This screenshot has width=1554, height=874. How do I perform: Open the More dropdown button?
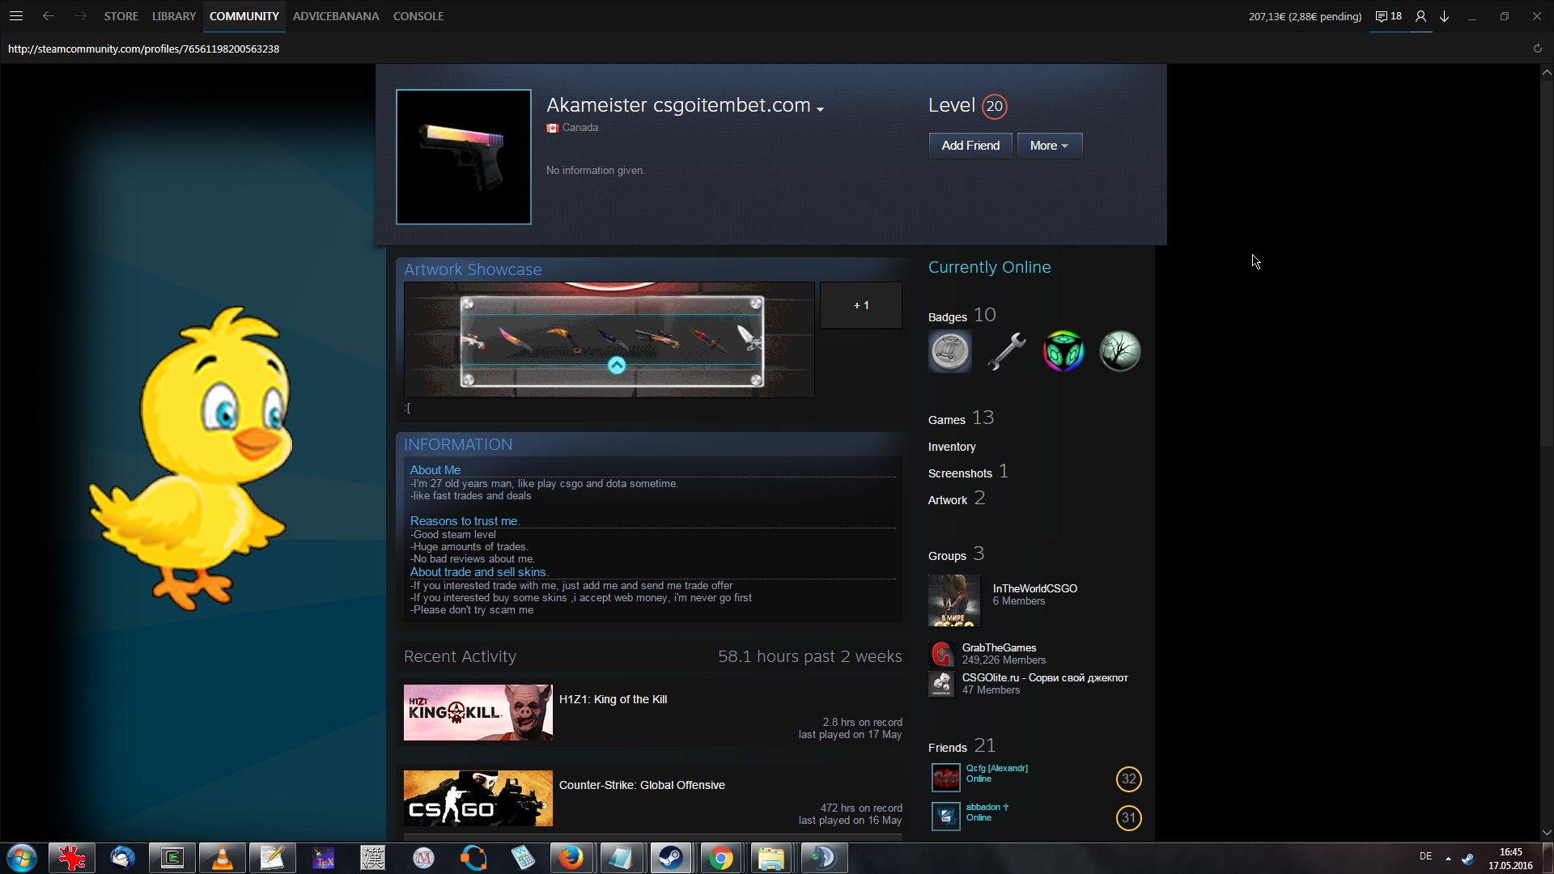[1049, 146]
